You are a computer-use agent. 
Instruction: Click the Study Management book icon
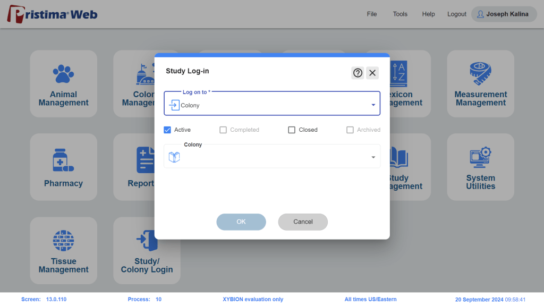(399, 157)
